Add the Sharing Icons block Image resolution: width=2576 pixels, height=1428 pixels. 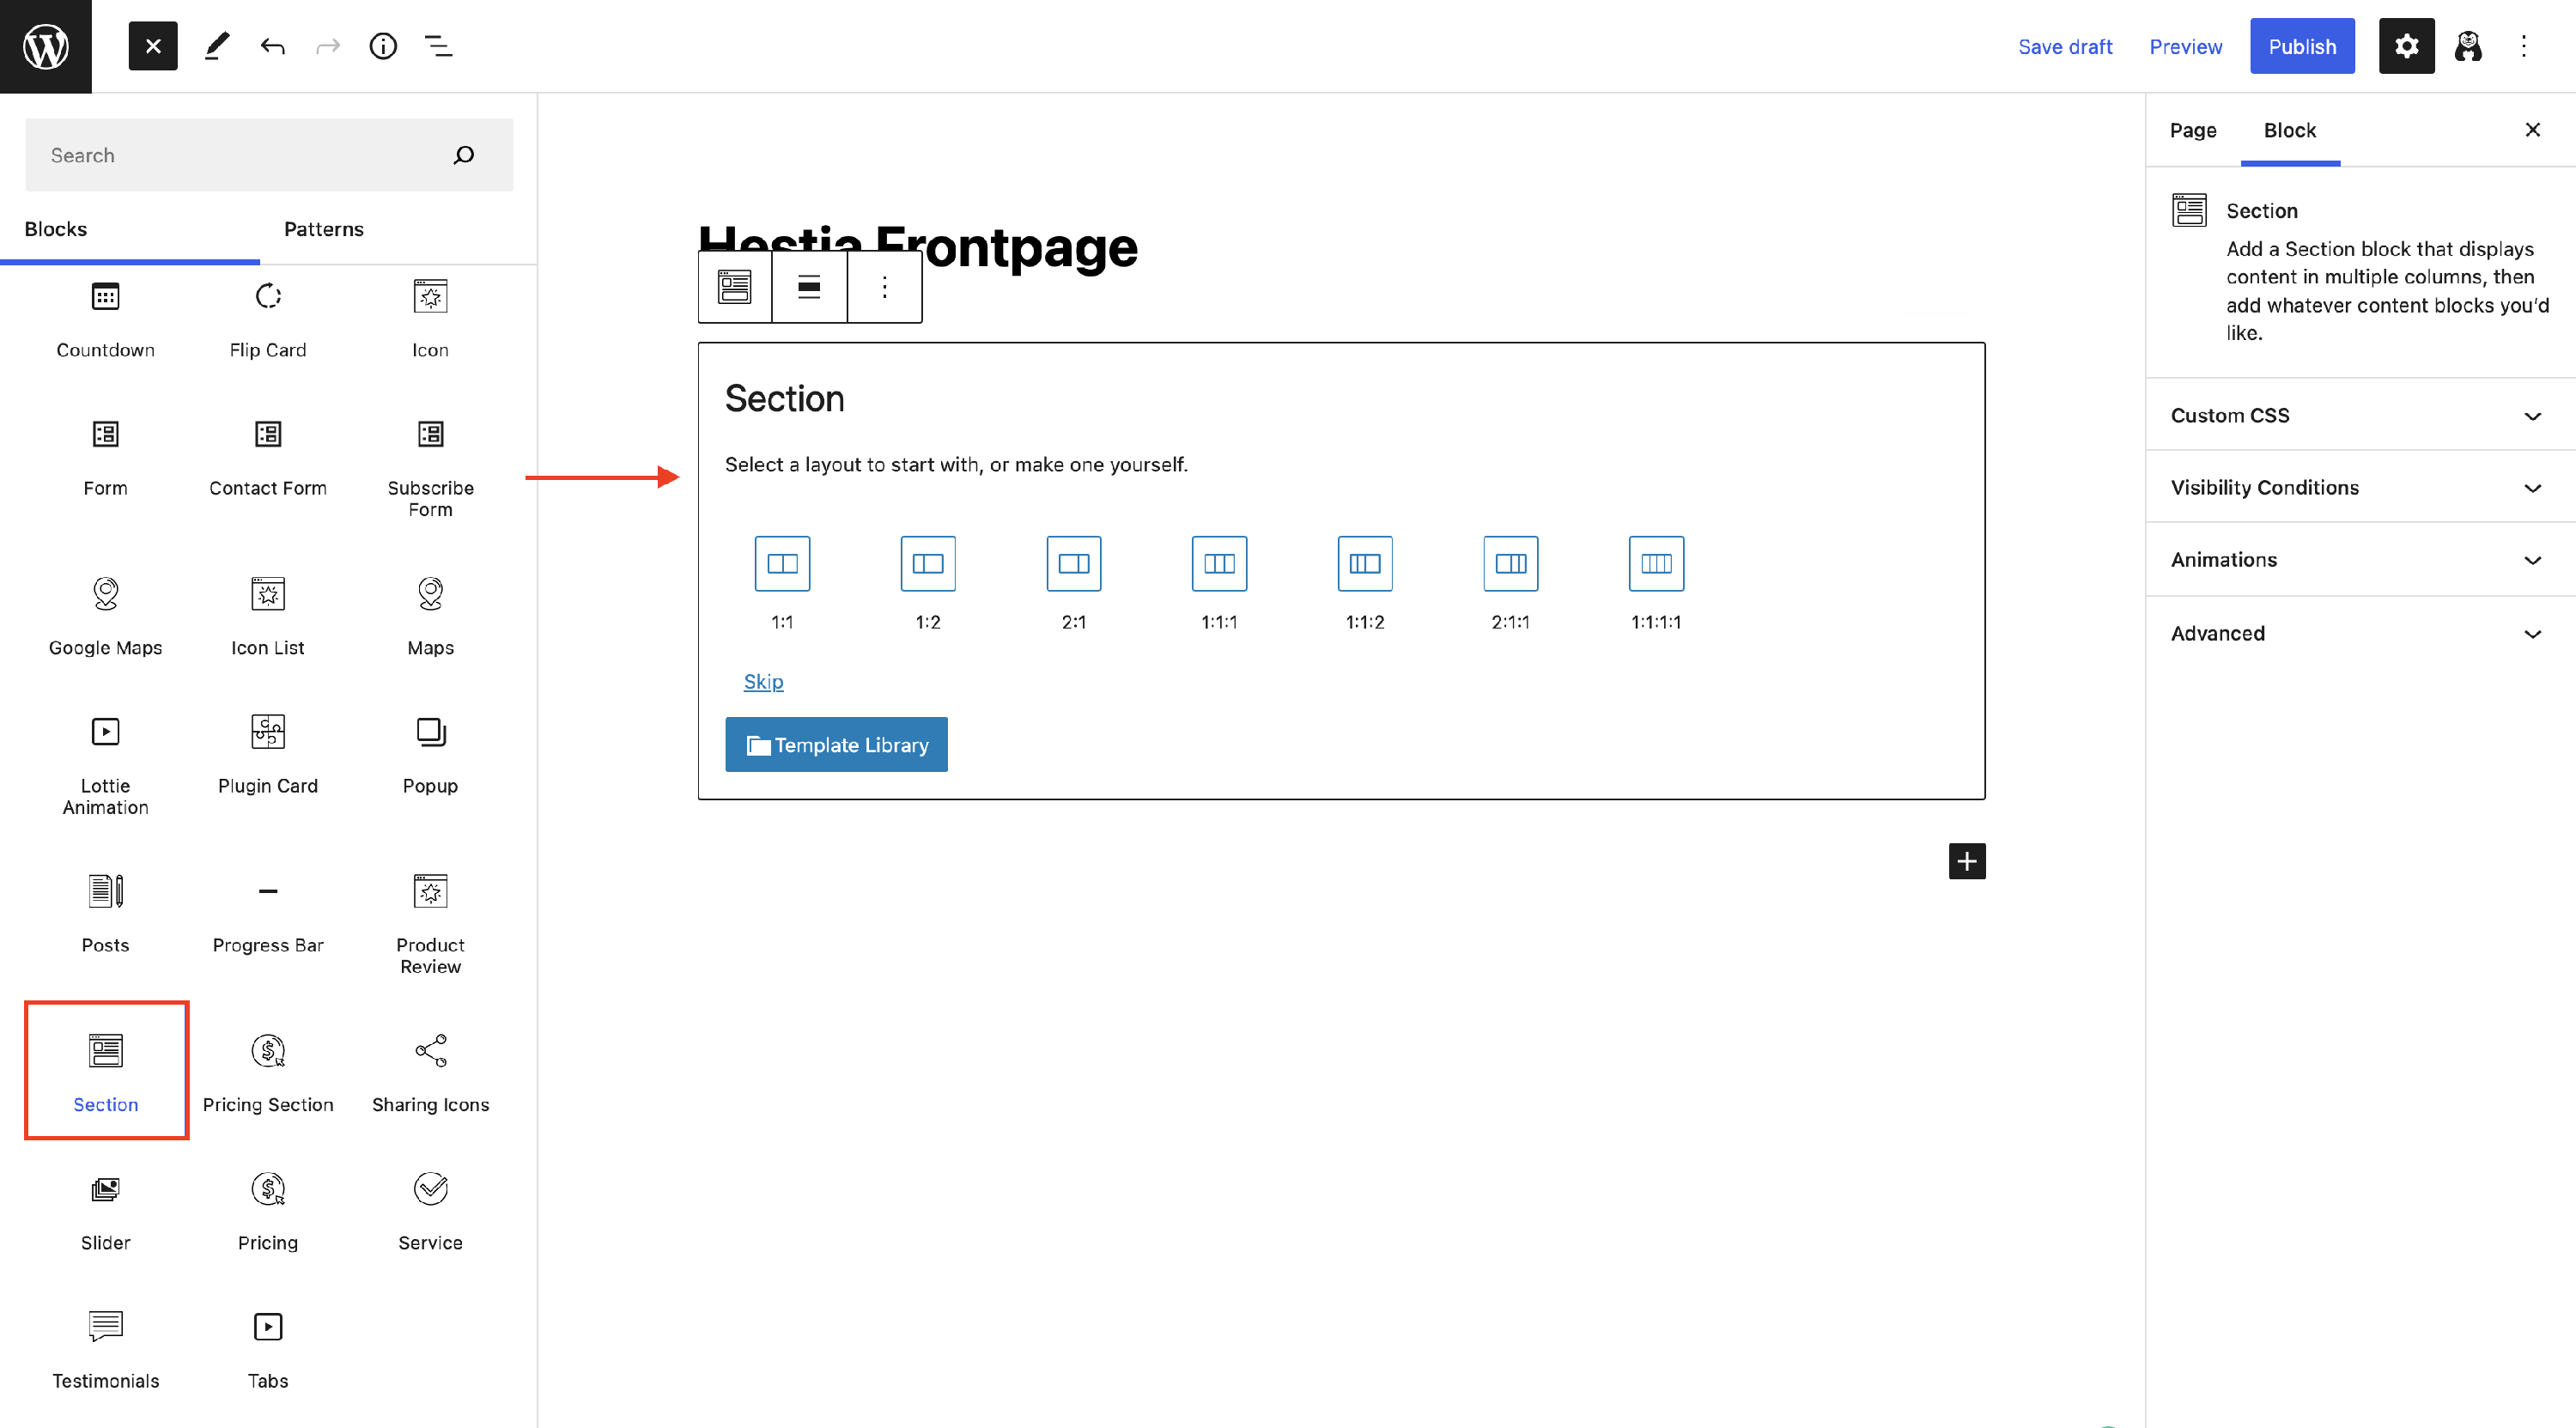tap(430, 1072)
